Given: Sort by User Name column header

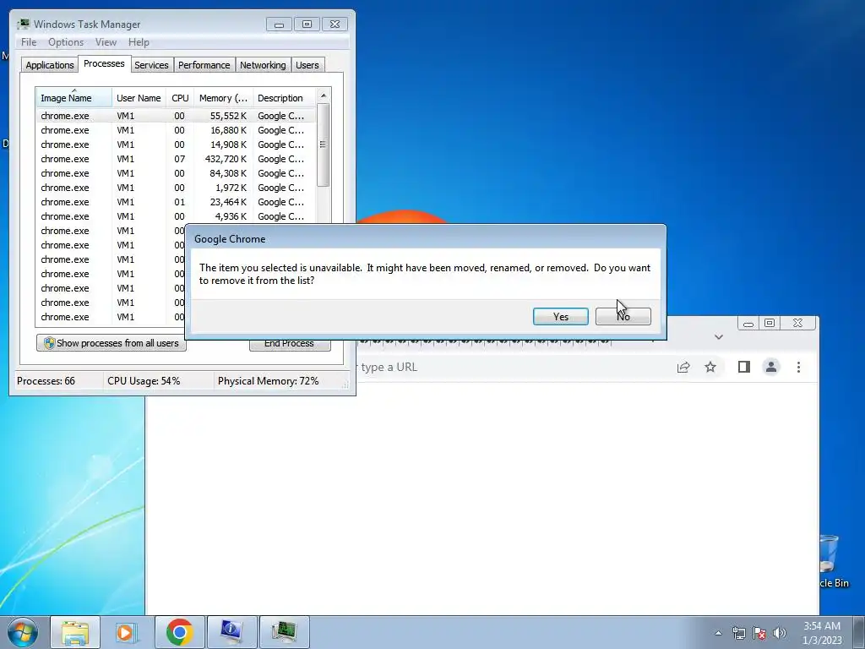Looking at the screenshot, I should click(x=139, y=98).
